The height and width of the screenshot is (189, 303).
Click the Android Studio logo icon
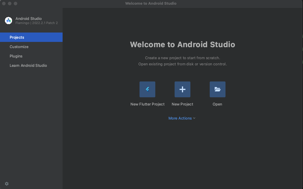(x=8, y=21)
